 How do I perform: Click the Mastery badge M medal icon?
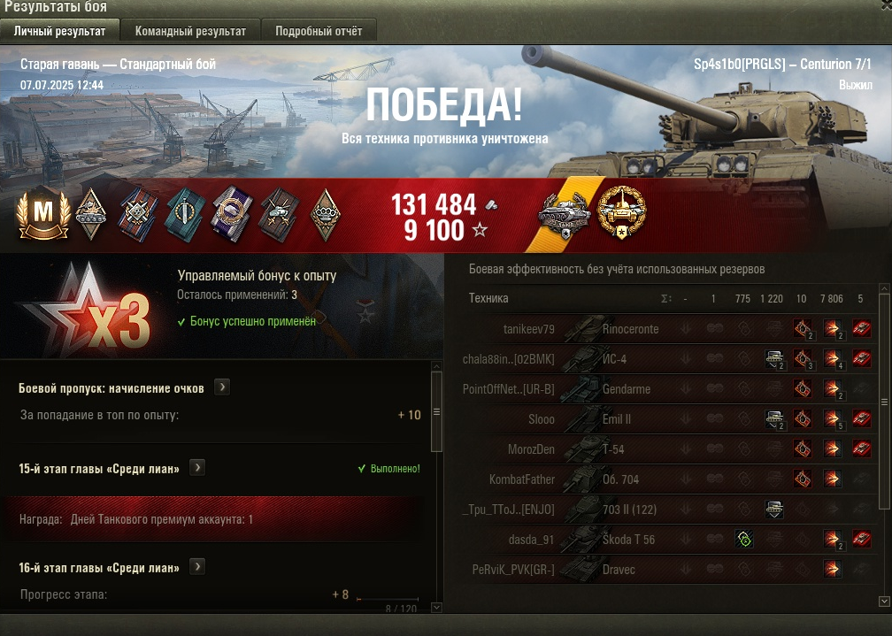[x=43, y=213]
